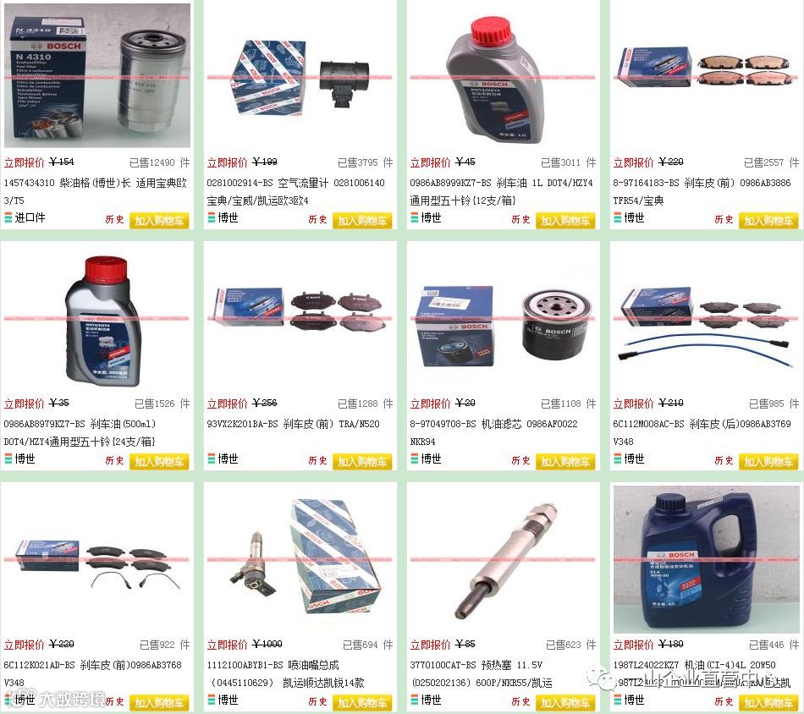
Task: Click the 博世 brand icon under air flow meter
Action: [212, 218]
